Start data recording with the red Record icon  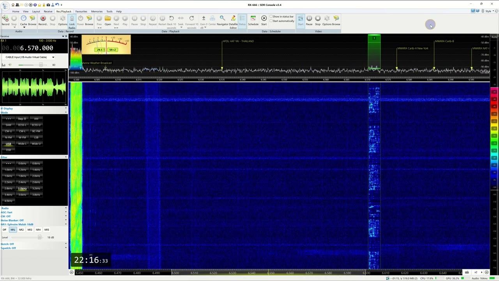tap(43, 20)
